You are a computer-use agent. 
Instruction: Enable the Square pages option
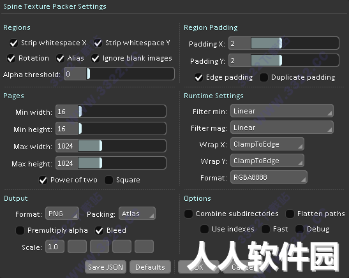pyautogui.click(x=108, y=180)
